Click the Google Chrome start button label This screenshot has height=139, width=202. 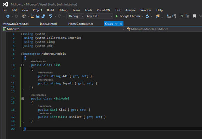click(x=130, y=16)
